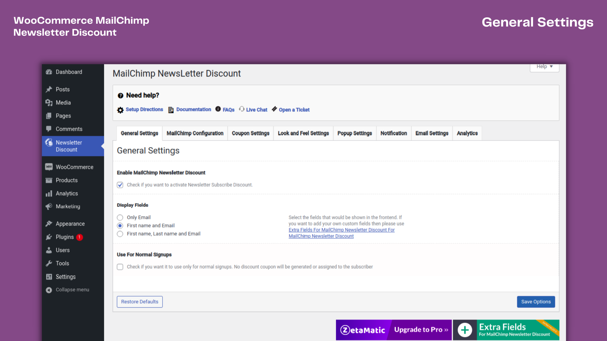Check the Use For Normal Signups box

point(120,267)
